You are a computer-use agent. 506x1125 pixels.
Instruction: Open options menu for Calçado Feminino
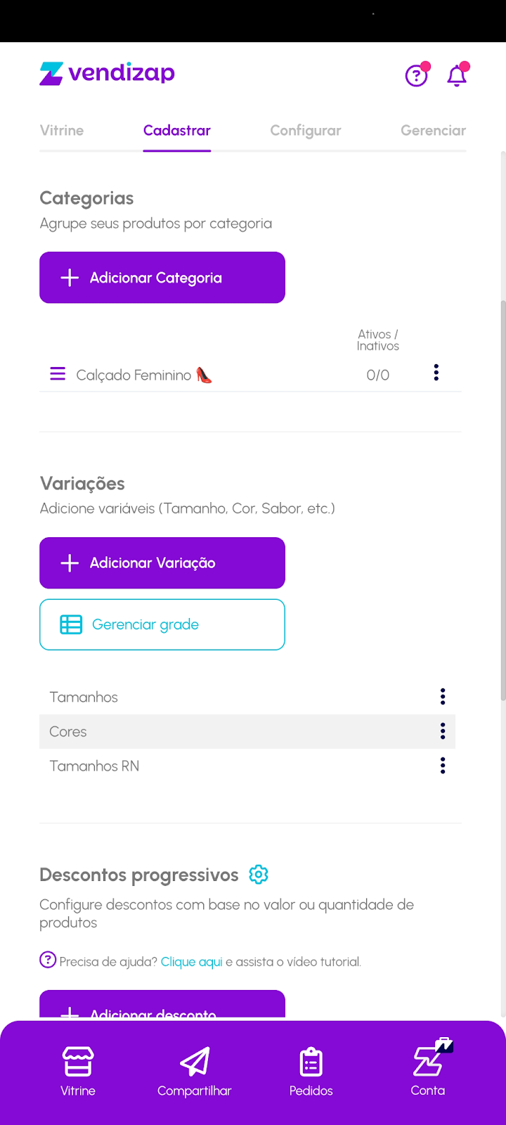pyautogui.click(x=436, y=373)
